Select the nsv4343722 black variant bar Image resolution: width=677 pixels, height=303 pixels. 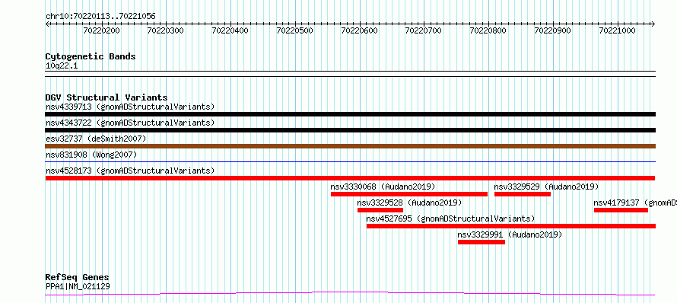[x=350, y=130]
